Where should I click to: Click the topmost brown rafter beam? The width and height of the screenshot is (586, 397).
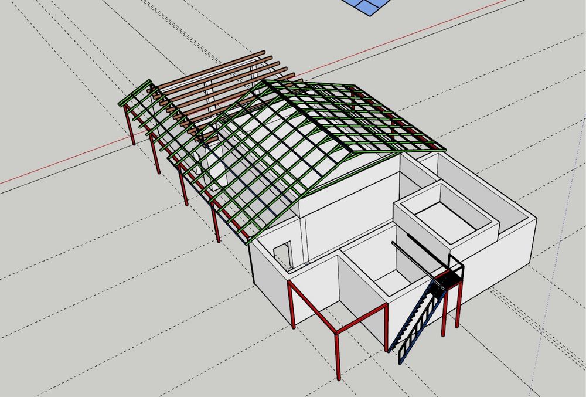click(209, 70)
